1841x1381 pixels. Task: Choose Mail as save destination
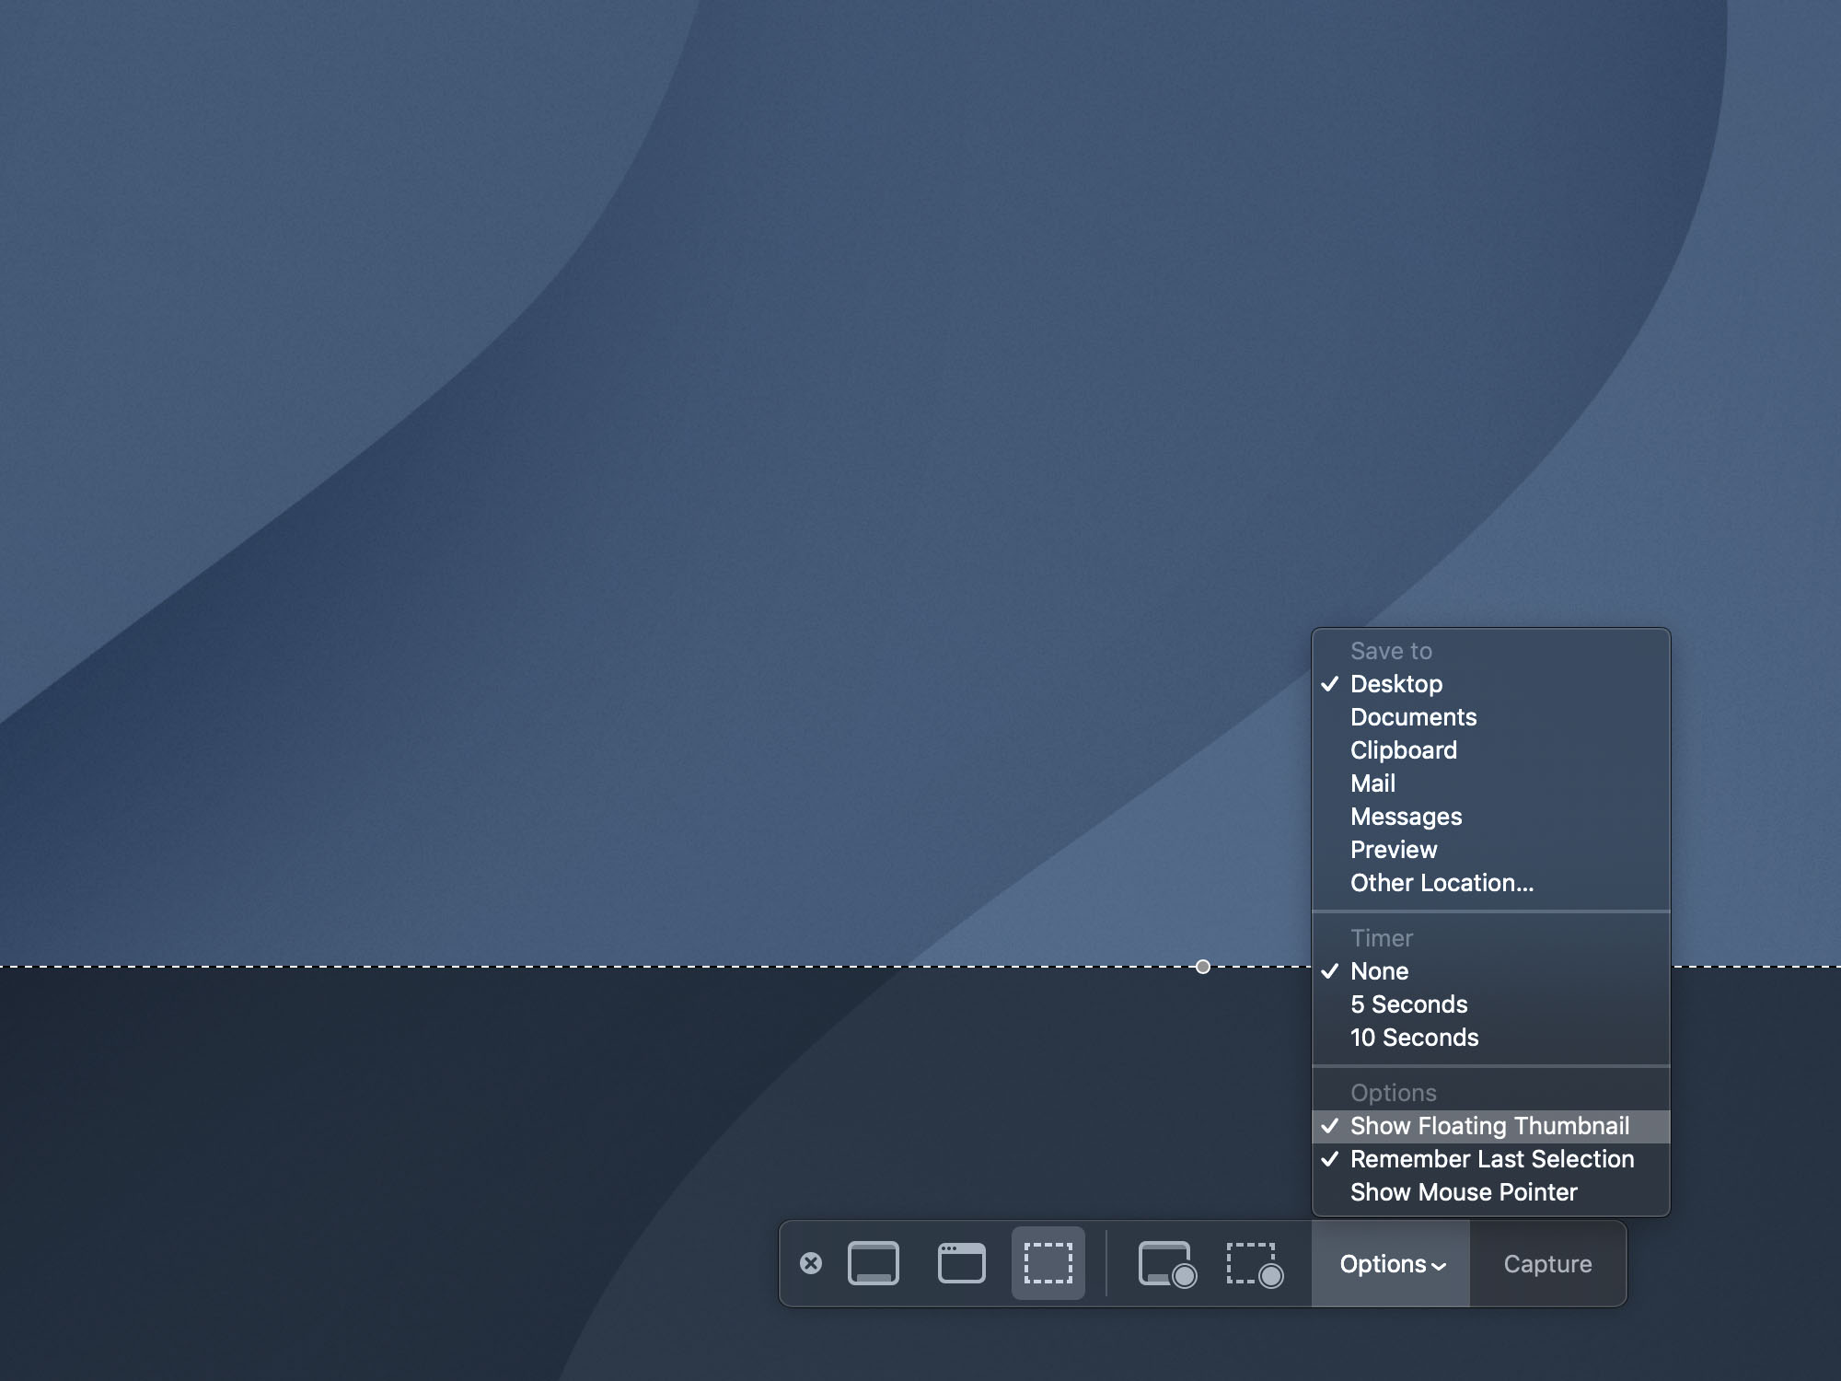coord(1372,783)
